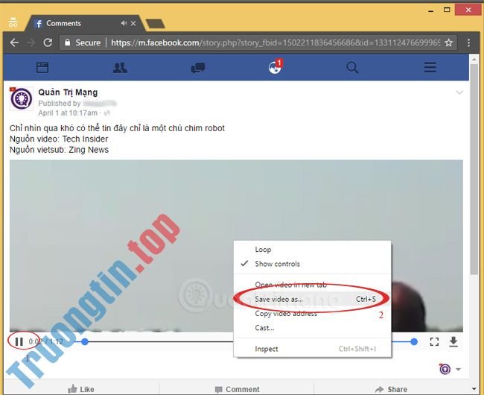Image resolution: width=484 pixels, height=395 pixels.
Task: Click the Secure padlock icon
Action: [67, 42]
